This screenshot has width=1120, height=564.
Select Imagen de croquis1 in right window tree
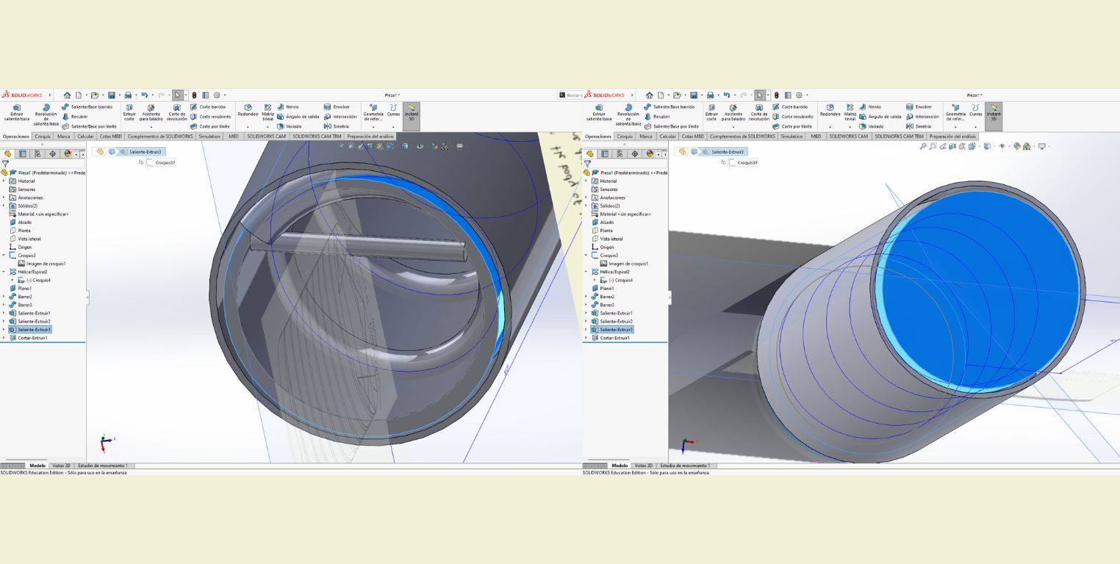pos(623,264)
